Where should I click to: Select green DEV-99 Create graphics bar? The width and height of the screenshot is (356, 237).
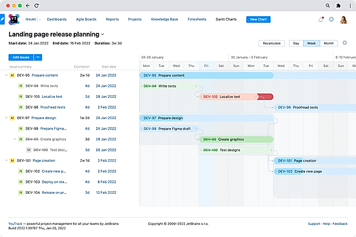tap(236, 139)
